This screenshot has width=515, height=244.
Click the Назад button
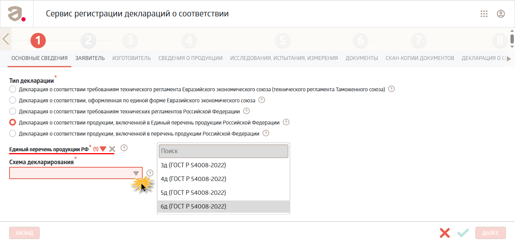(x=24, y=233)
